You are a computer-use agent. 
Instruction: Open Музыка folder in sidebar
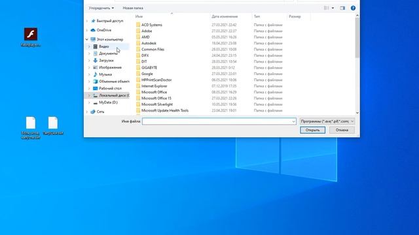pos(105,74)
